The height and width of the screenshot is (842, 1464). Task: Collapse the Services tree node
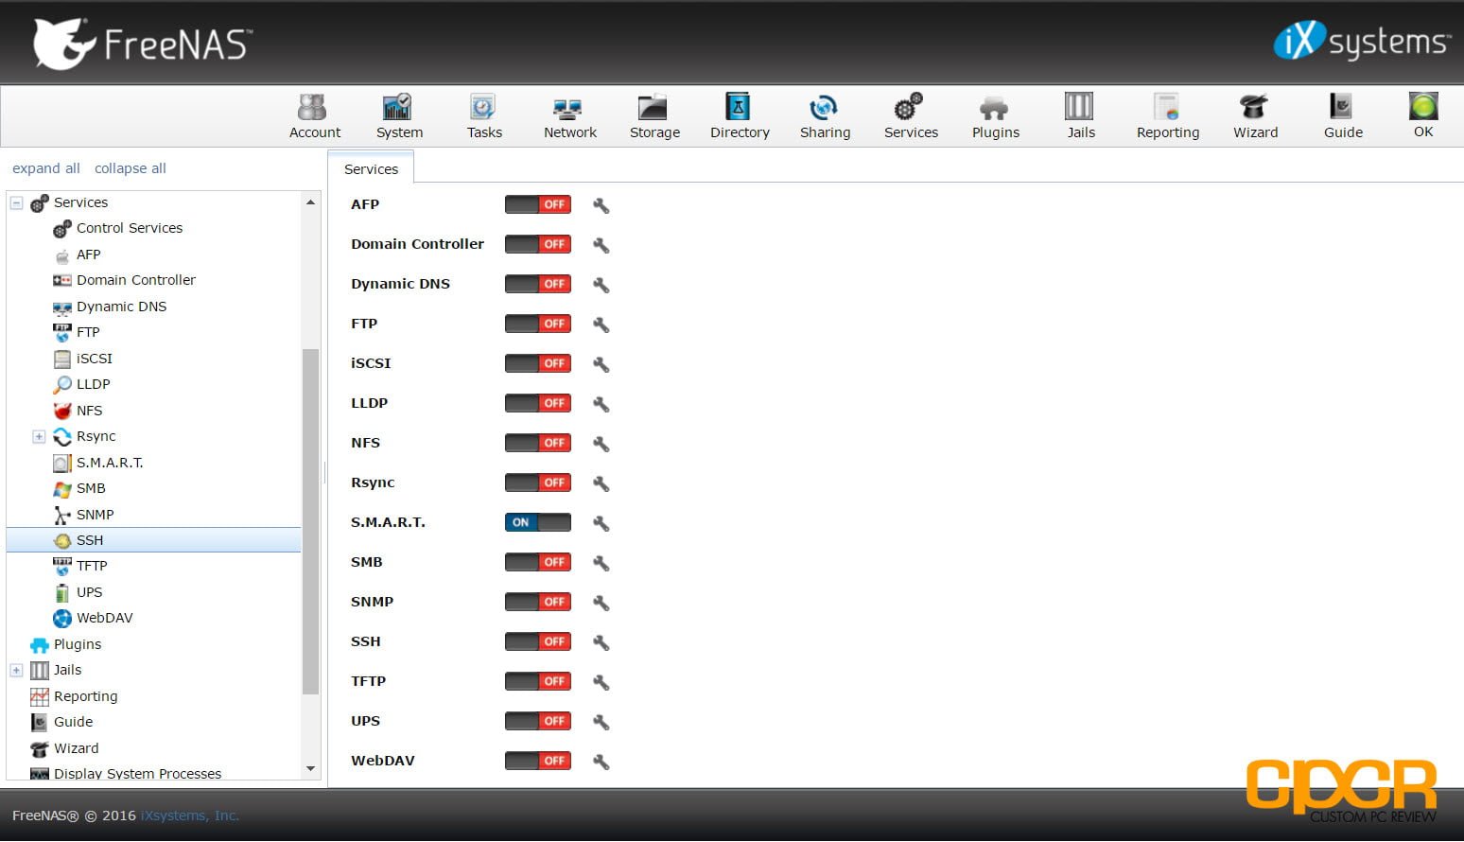[x=16, y=202]
